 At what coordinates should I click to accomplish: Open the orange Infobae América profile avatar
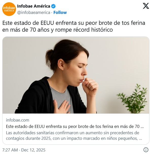point(9,9)
